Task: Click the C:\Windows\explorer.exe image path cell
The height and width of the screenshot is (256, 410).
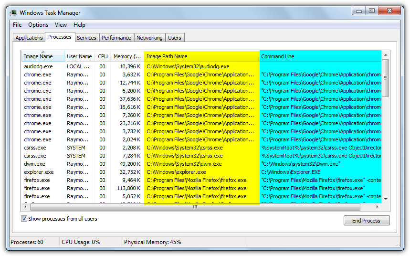Action: [x=176, y=172]
